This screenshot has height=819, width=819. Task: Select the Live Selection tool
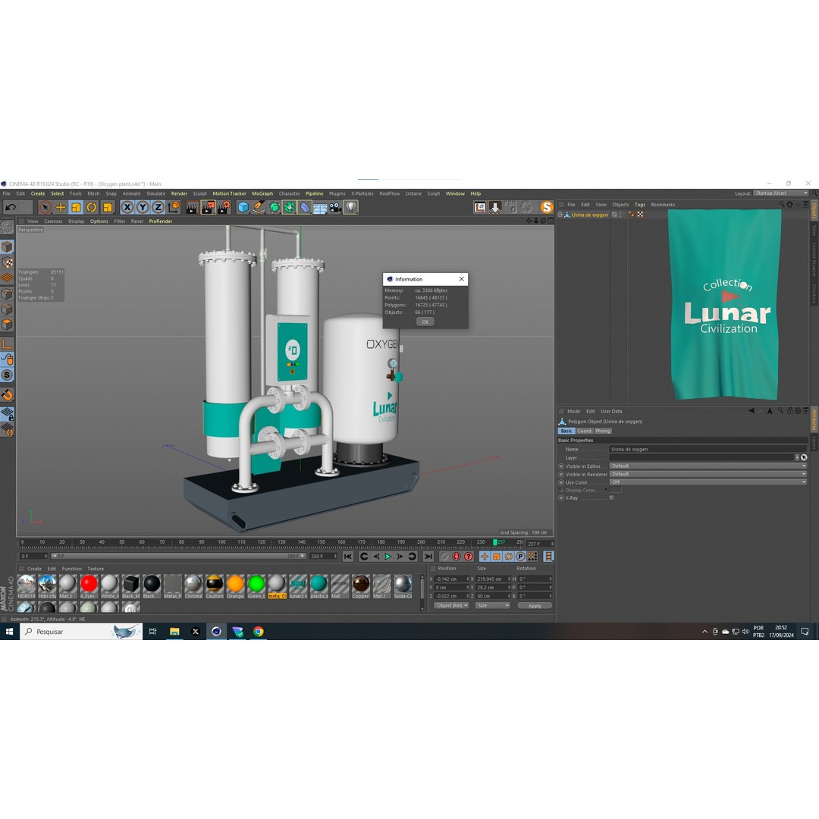pos(45,207)
